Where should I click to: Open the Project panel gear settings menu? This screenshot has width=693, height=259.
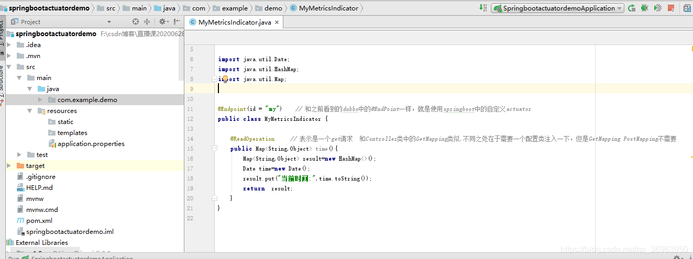tap(163, 21)
